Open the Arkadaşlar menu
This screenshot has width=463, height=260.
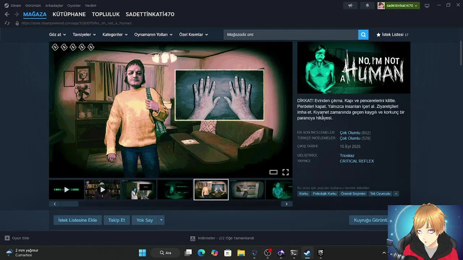tap(54, 5)
